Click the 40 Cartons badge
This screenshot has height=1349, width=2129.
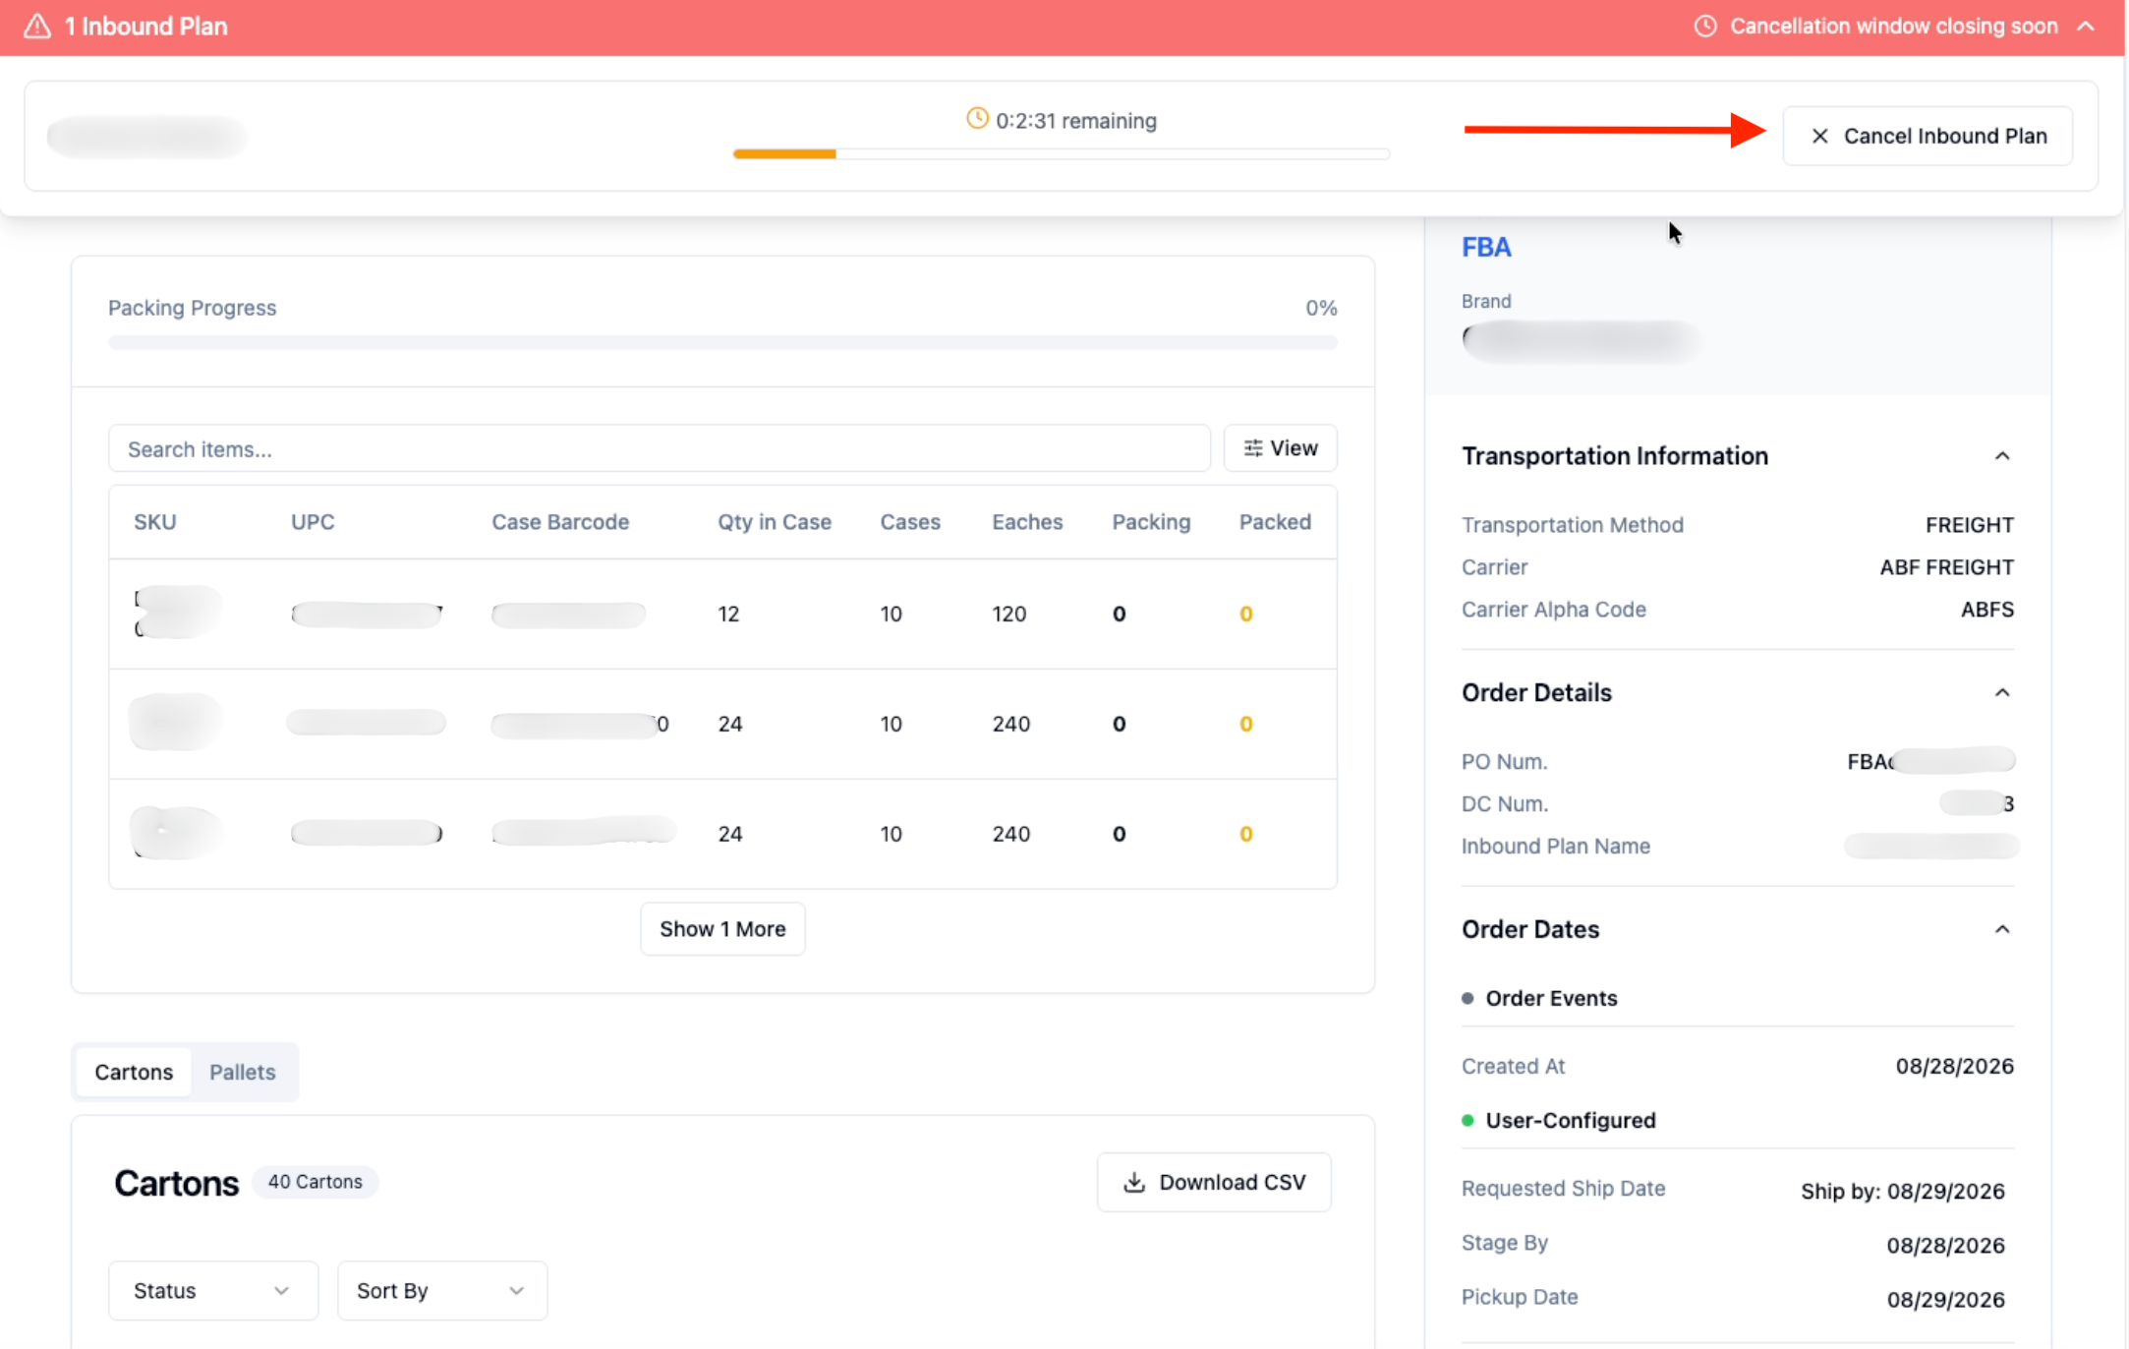pos(316,1182)
